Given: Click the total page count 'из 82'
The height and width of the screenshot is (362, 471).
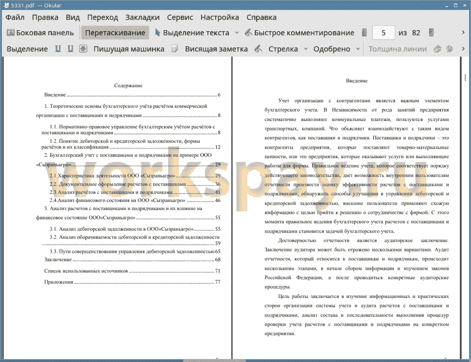Looking at the screenshot, I should tap(409, 33).
